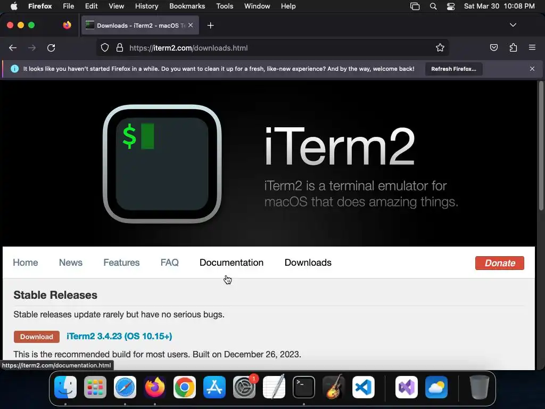Open the Tools menu
545x409 pixels.
tap(225, 6)
